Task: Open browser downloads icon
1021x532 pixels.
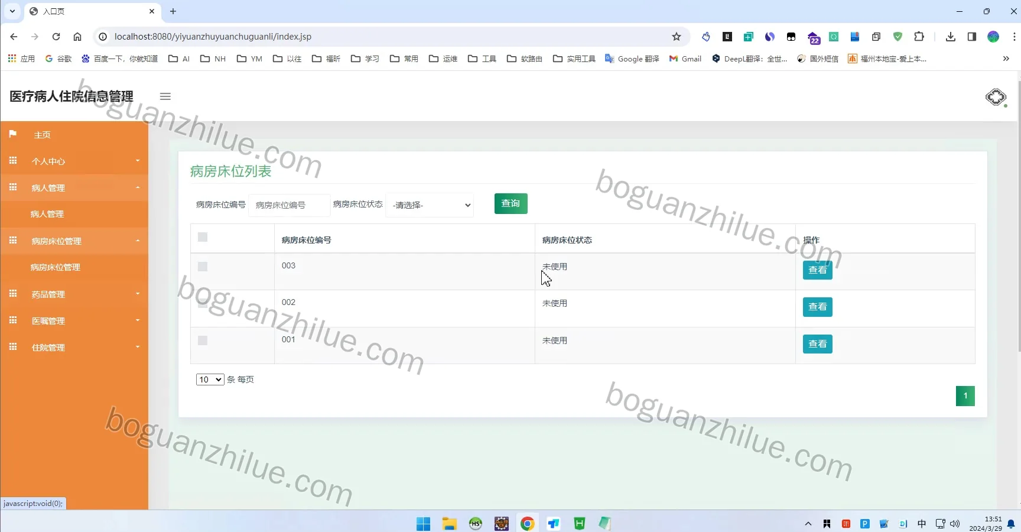Action: tap(951, 37)
